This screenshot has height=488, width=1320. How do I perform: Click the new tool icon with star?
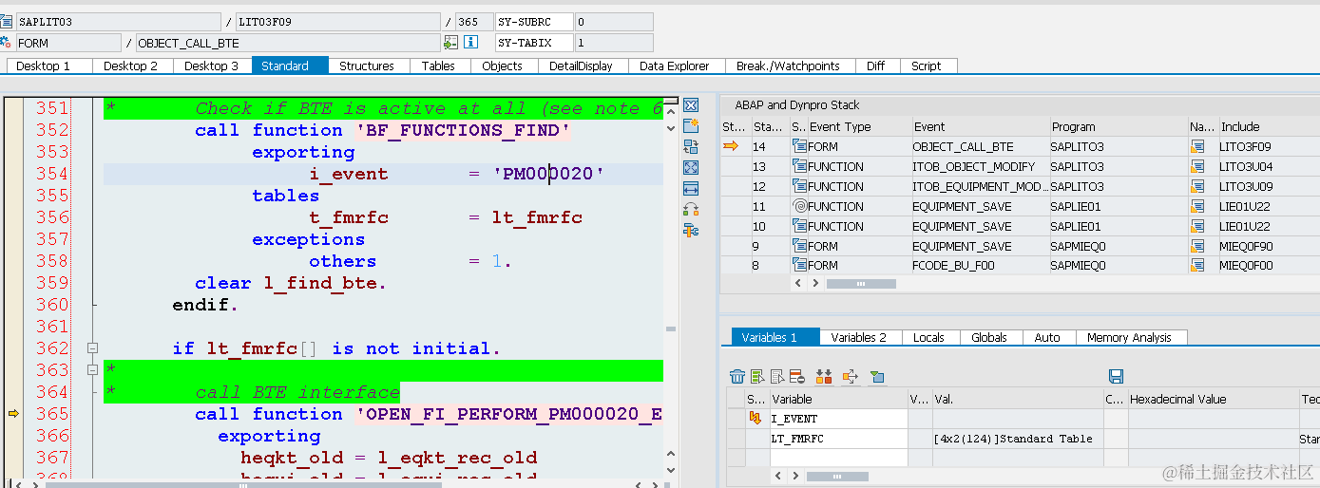tap(691, 125)
